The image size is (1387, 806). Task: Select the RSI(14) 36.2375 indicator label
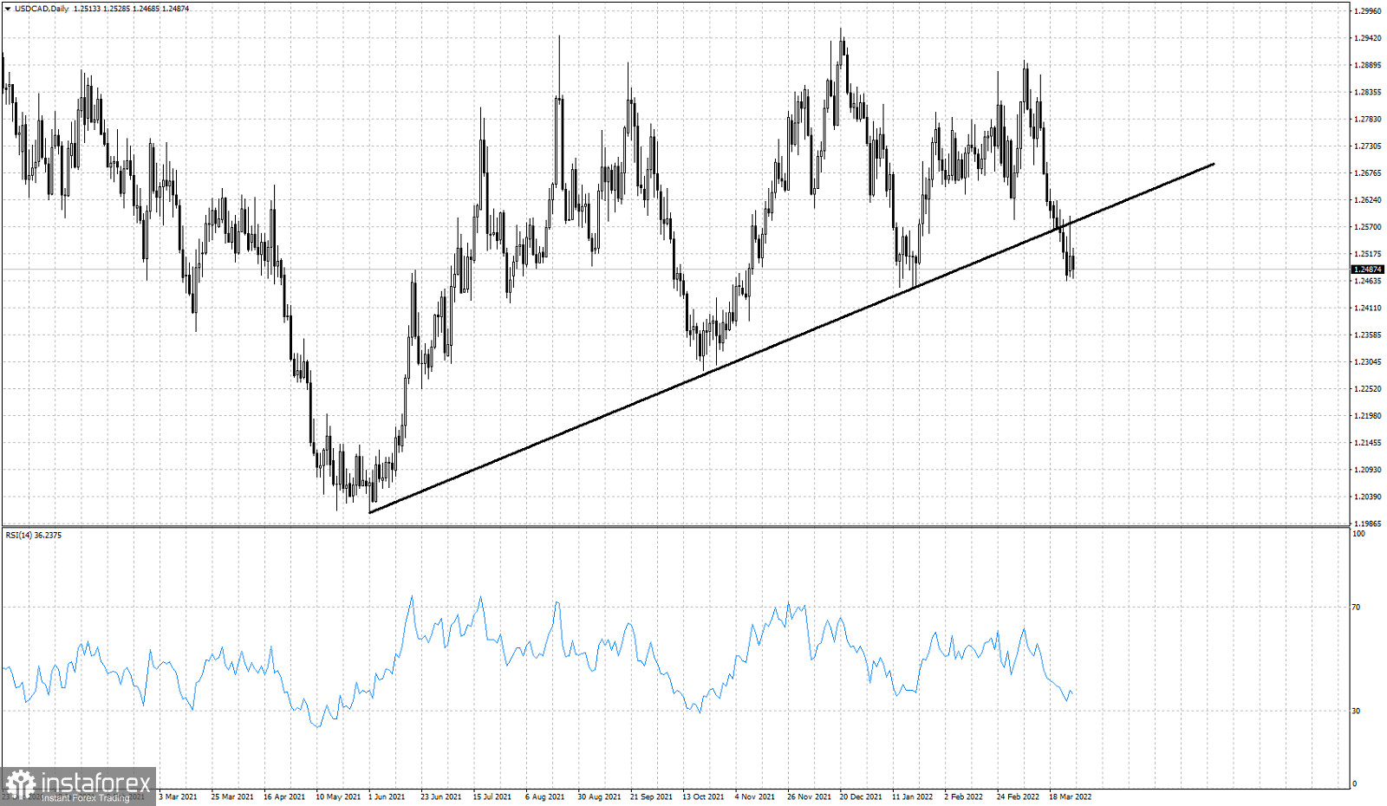tap(34, 535)
